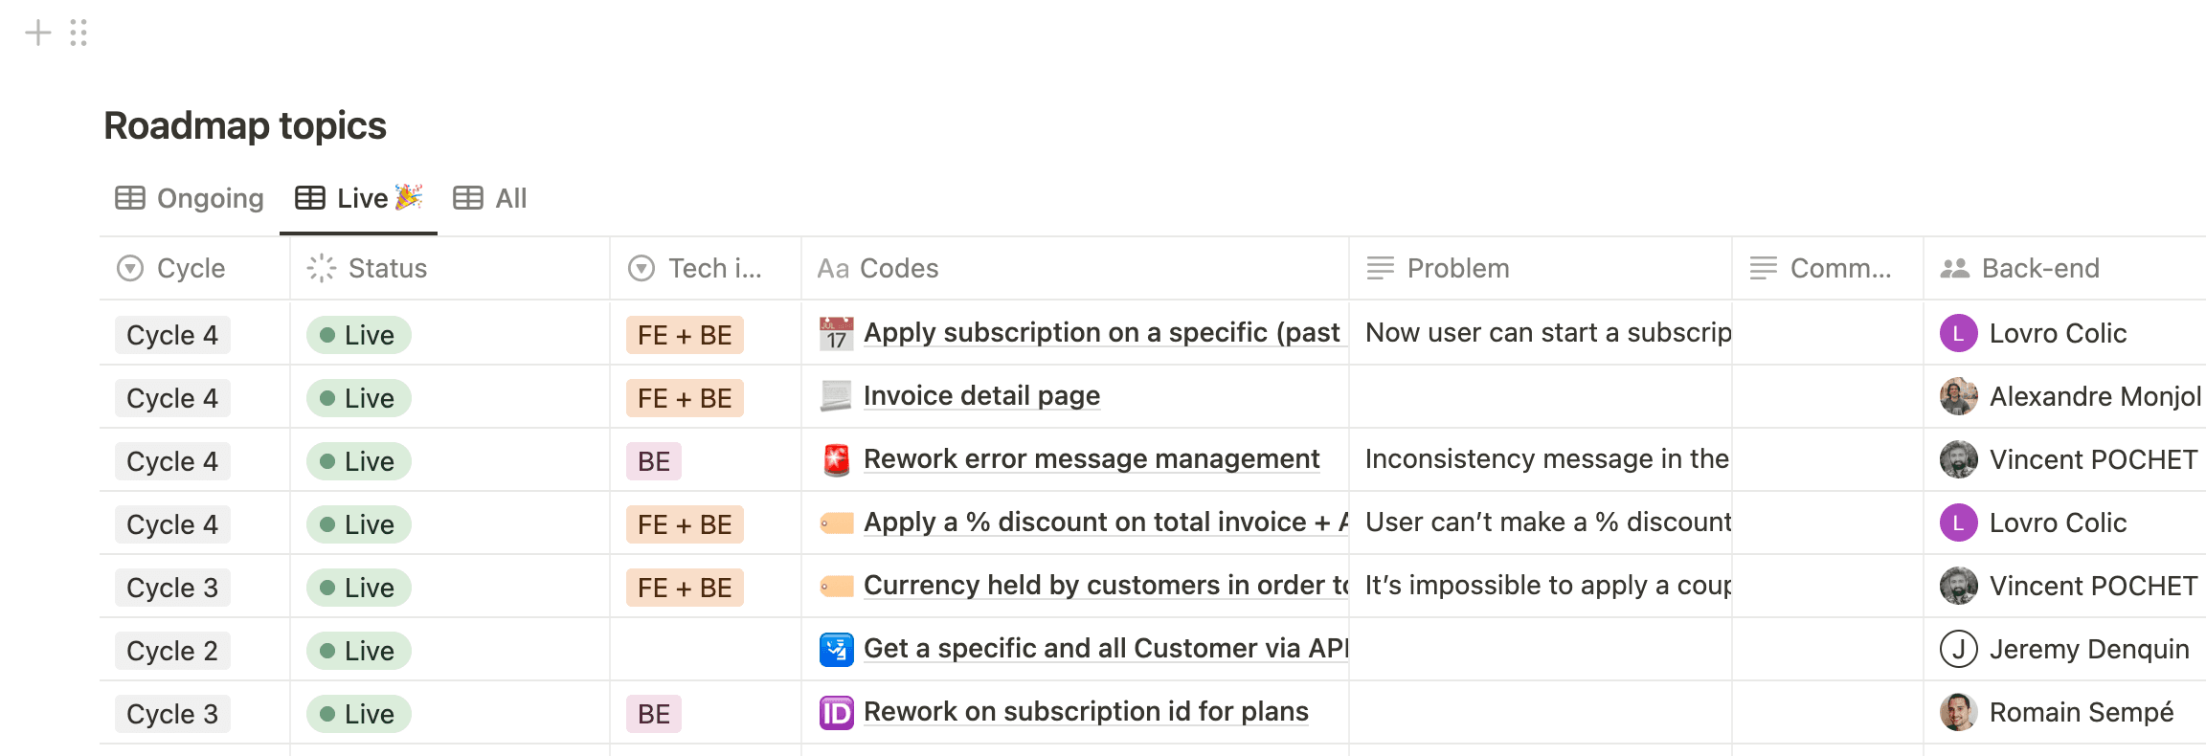Viewport: 2206px width, 756px height.
Task: Click the pink BE tag in Rework error row
Action: pyautogui.click(x=654, y=461)
